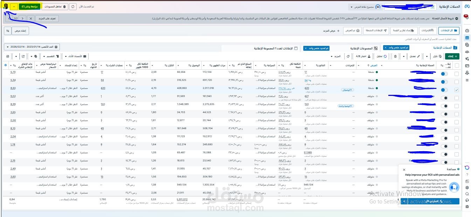Check the select-all header checkbox
The width and height of the screenshot is (471, 217).
456,65
